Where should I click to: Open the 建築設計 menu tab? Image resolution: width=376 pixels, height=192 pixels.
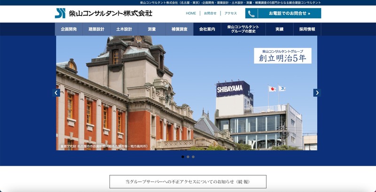(x=96, y=29)
